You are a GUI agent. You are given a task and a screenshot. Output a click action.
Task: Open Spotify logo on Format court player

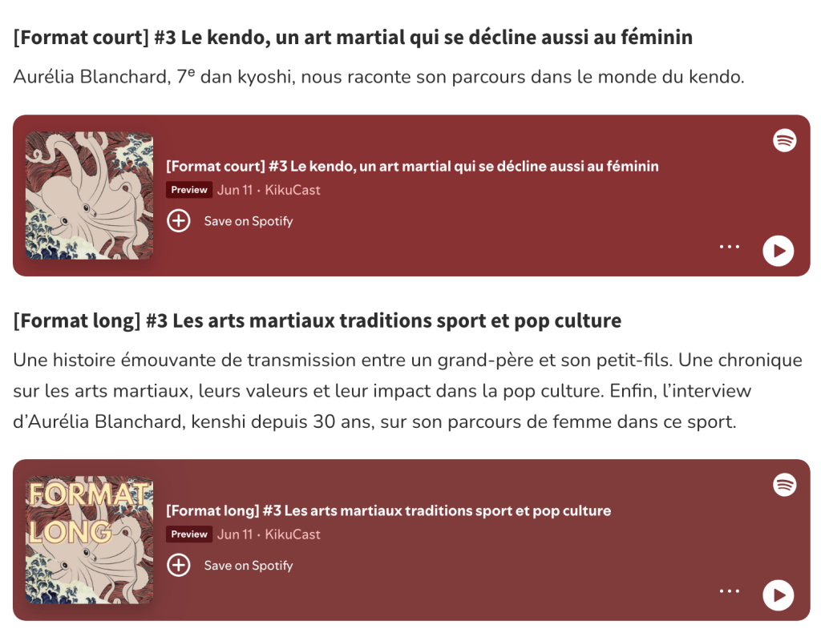point(784,140)
